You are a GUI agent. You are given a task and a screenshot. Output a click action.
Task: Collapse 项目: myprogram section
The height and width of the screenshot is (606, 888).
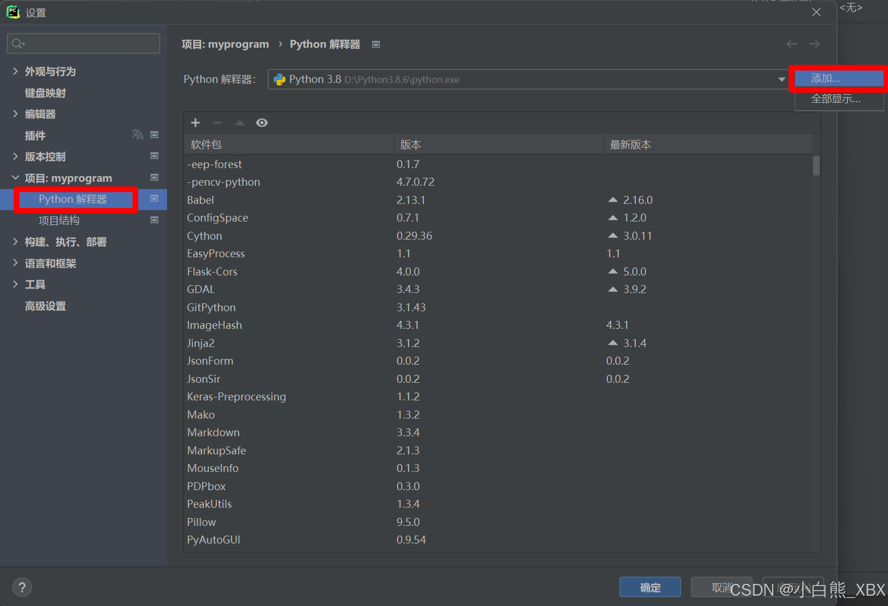(15, 178)
